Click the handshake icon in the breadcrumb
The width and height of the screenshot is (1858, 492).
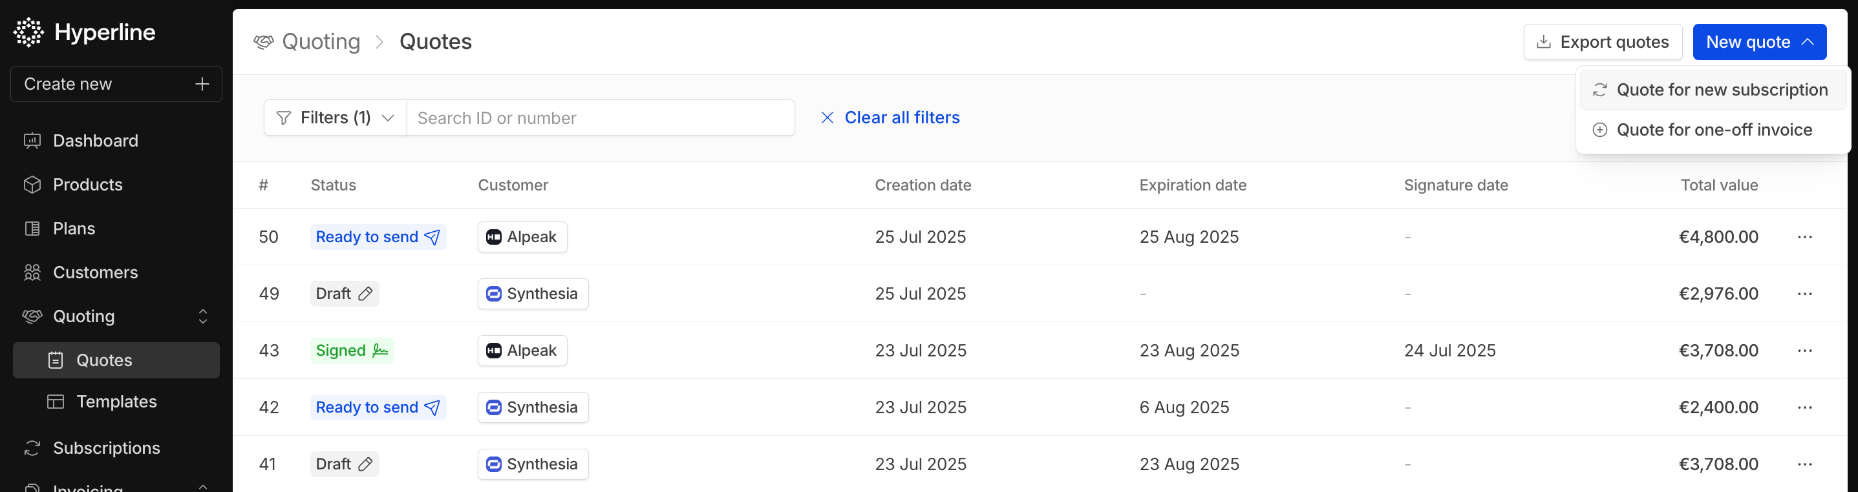[x=263, y=42]
